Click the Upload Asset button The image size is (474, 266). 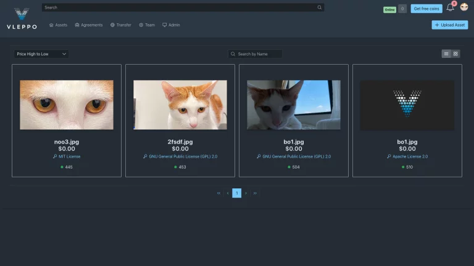[449, 25]
